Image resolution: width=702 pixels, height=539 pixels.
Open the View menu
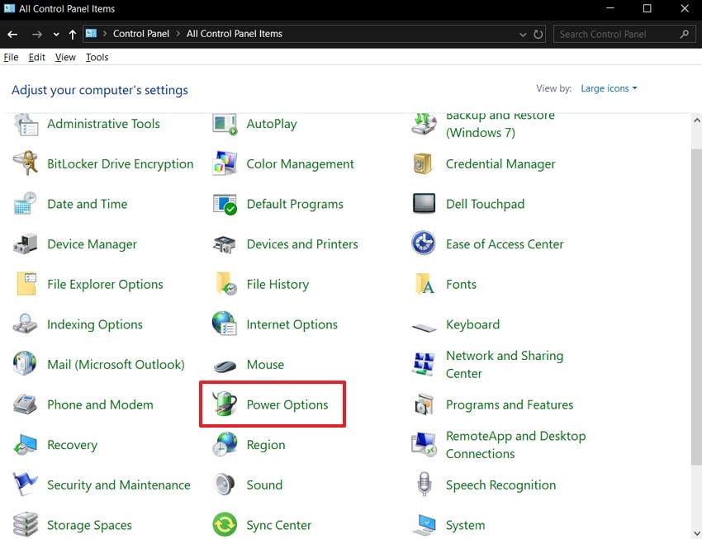pos(65,57)
